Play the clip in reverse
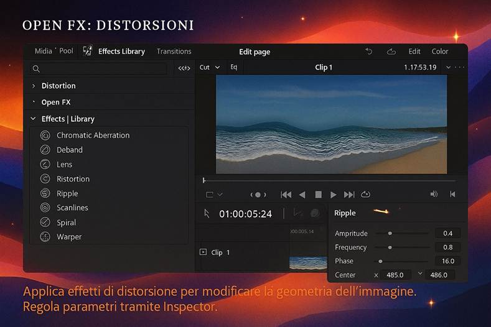Image resolution: width=491 pixels, height=327 pixels. [302, 195]
